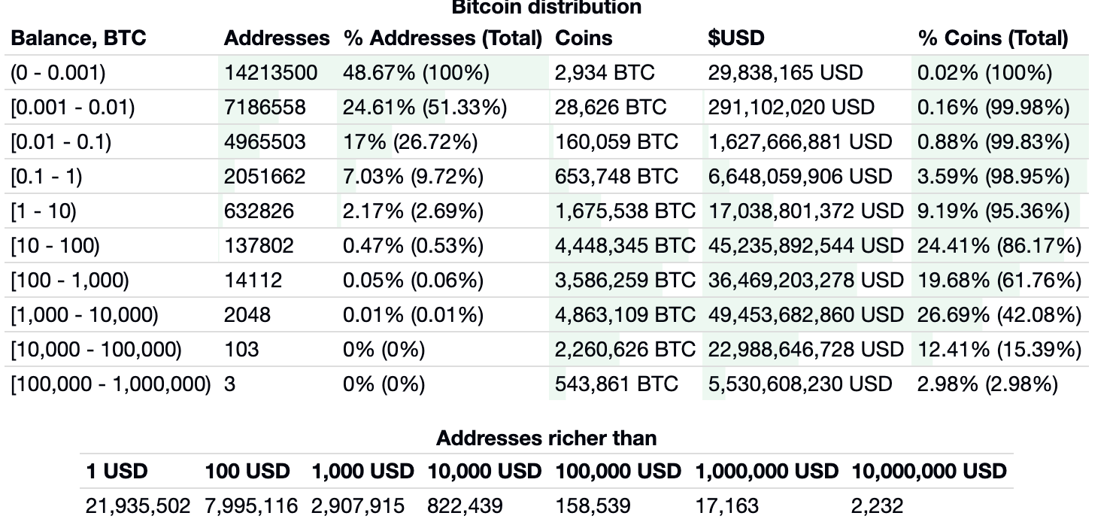Click the "Addresses" column header
The height and width of the screenshot is (528, 1119).
276,38
